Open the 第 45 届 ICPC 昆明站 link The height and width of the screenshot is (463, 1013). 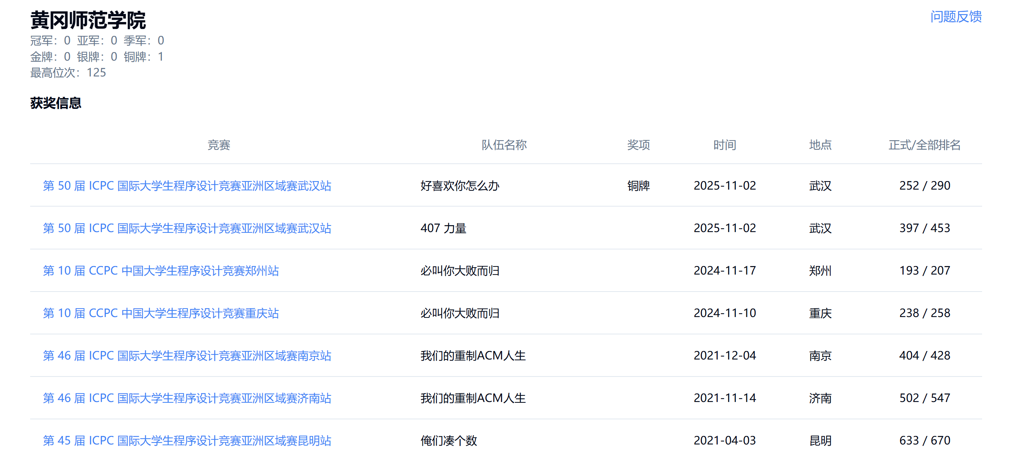point(187,440)
